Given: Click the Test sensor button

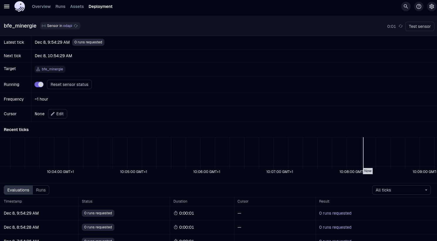Looking at the screenshot, I should click(420, 26).
